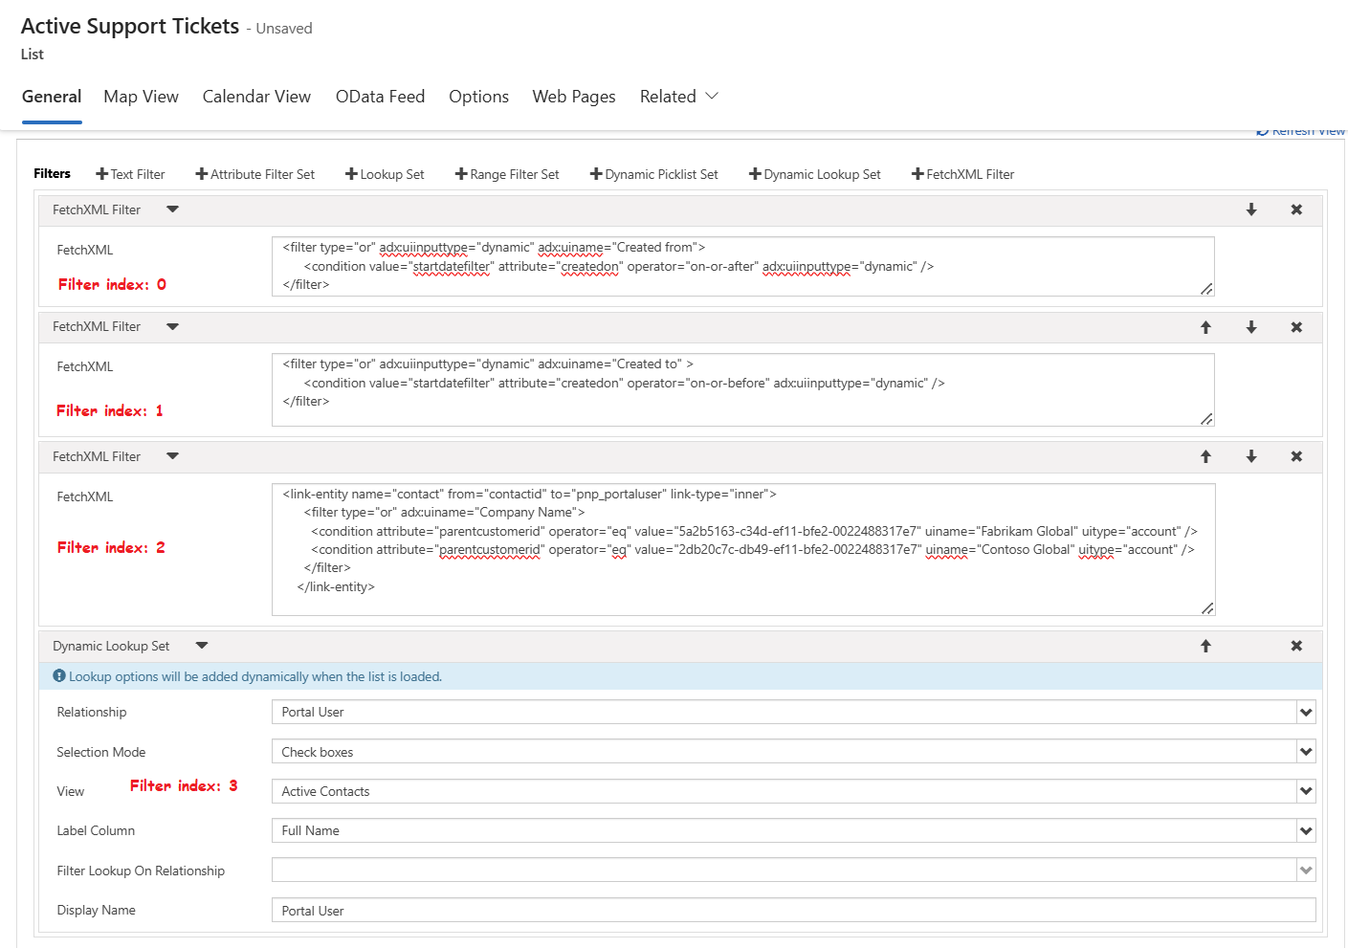The height and width of the screenshot is (948, 1348).
Task: Delete the Created to FetchXML filter
Action: point(1296,327)
